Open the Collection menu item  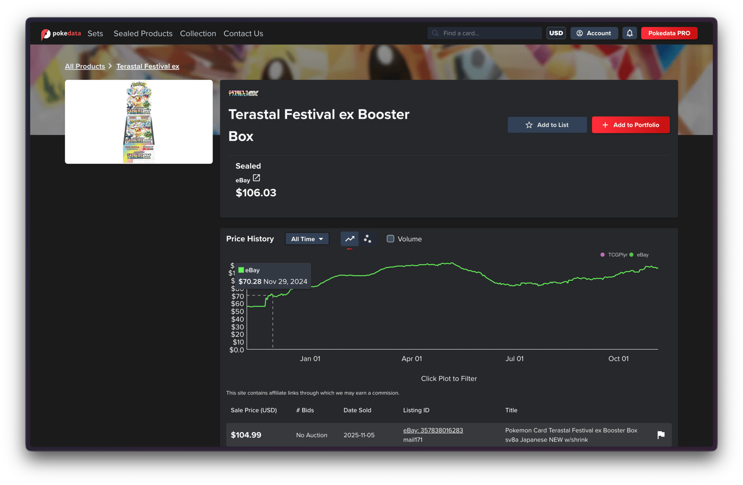[198, 34]
